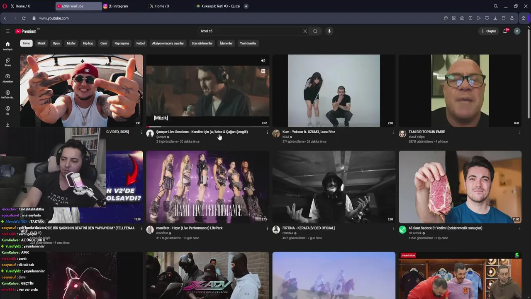The width and height of the screenshot is (531, 299).
Task: Open the YouTube account avatar menu
Action: [517, 31]
